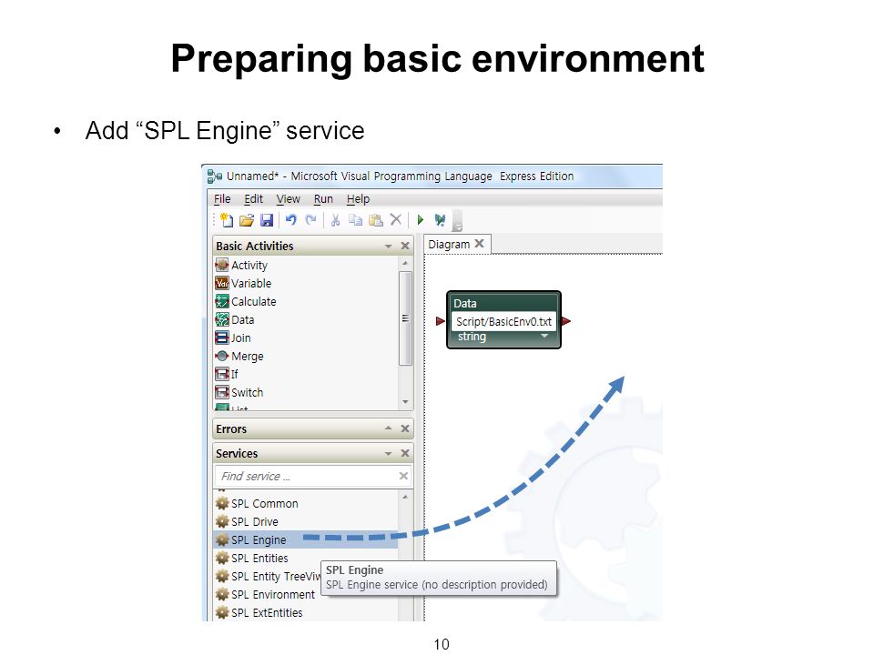Click the Debug run toolbar icon
Screen dimensions: 874x655
click(440, 220)
